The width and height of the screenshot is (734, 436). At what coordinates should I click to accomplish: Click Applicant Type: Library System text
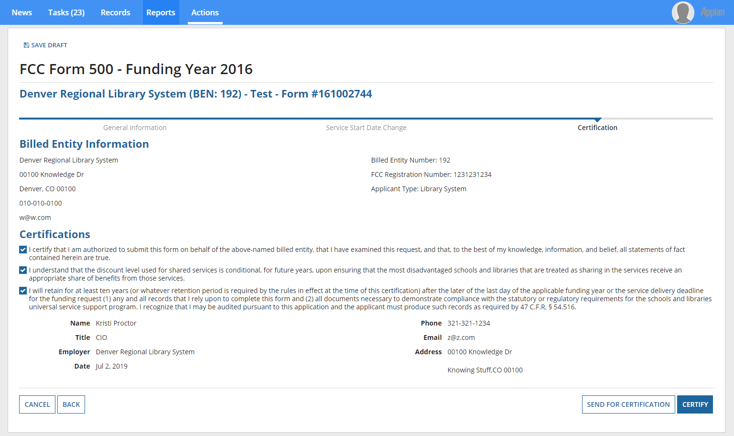419,189
